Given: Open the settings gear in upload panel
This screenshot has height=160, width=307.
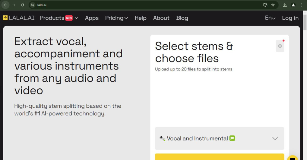Looking at the screenshot, I should pyautogui.click(x=280, y=46).
